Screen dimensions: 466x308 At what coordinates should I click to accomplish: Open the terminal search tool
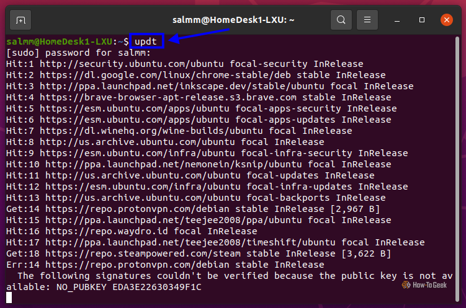[x=341, y=20]
